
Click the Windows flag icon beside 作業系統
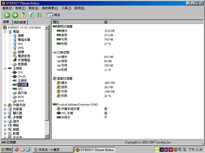(10, 105)
